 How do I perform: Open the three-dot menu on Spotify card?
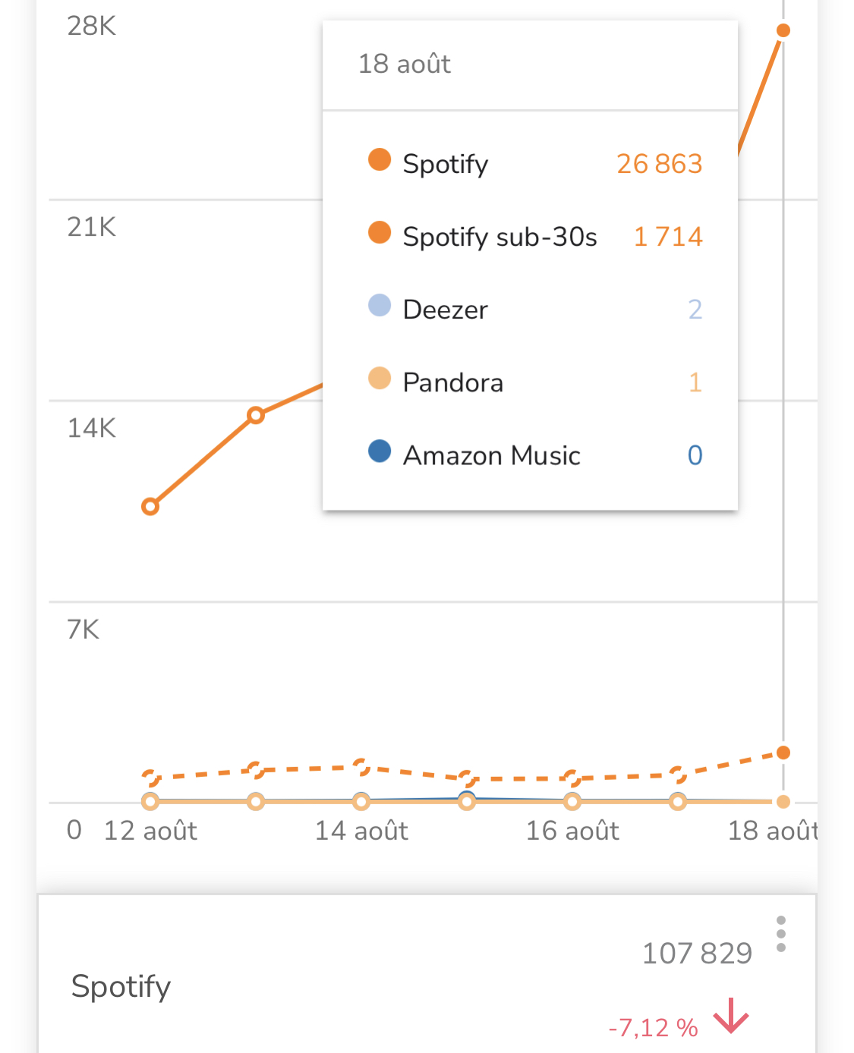pos(781,934)
